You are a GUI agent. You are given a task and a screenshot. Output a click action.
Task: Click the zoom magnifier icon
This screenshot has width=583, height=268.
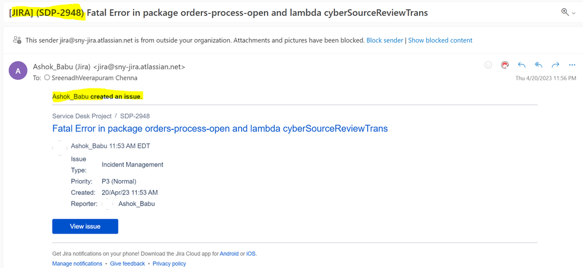(565, 12)
